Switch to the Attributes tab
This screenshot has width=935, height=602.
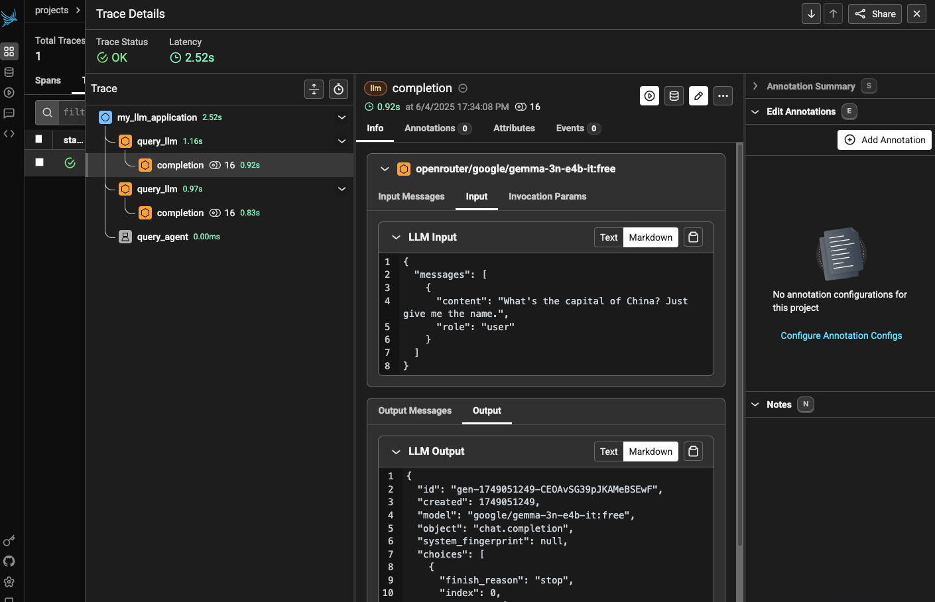click(513, 129)
